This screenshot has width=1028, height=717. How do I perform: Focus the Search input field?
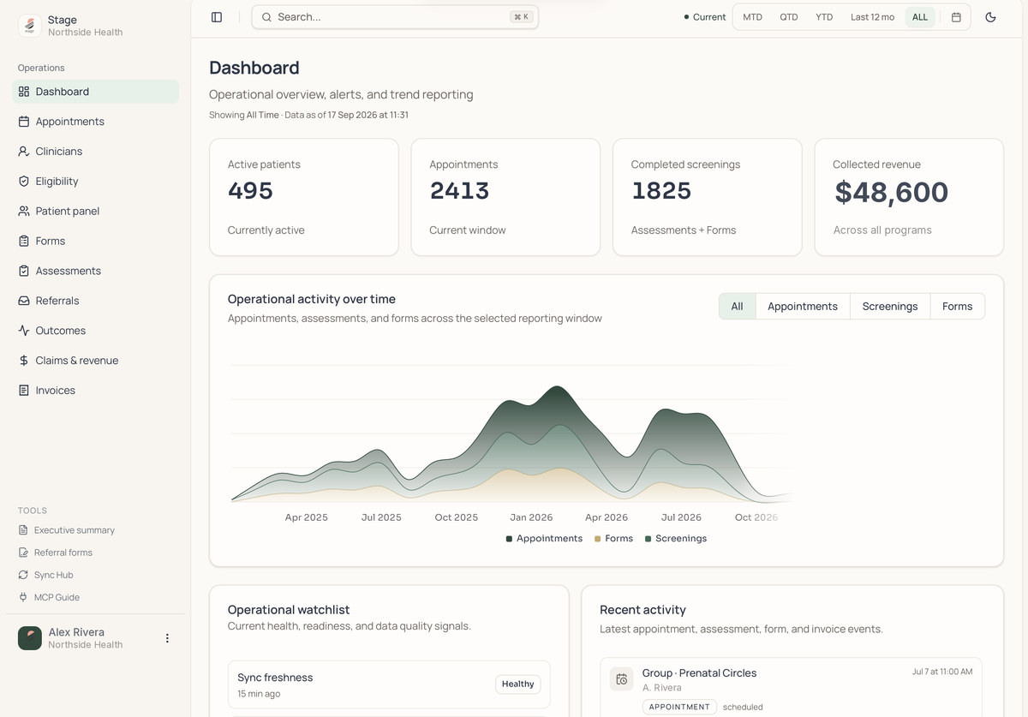[x=395, y=17]
